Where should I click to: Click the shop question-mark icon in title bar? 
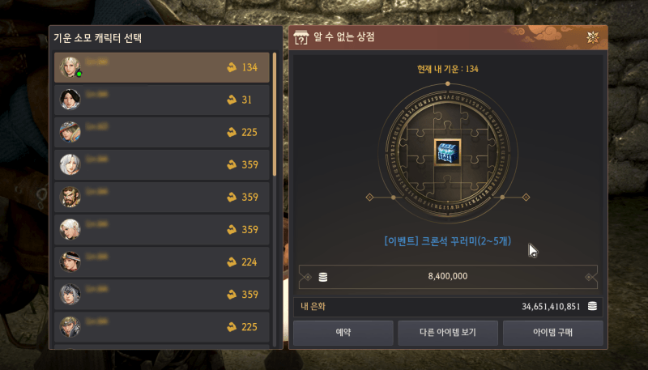[301, 37]
